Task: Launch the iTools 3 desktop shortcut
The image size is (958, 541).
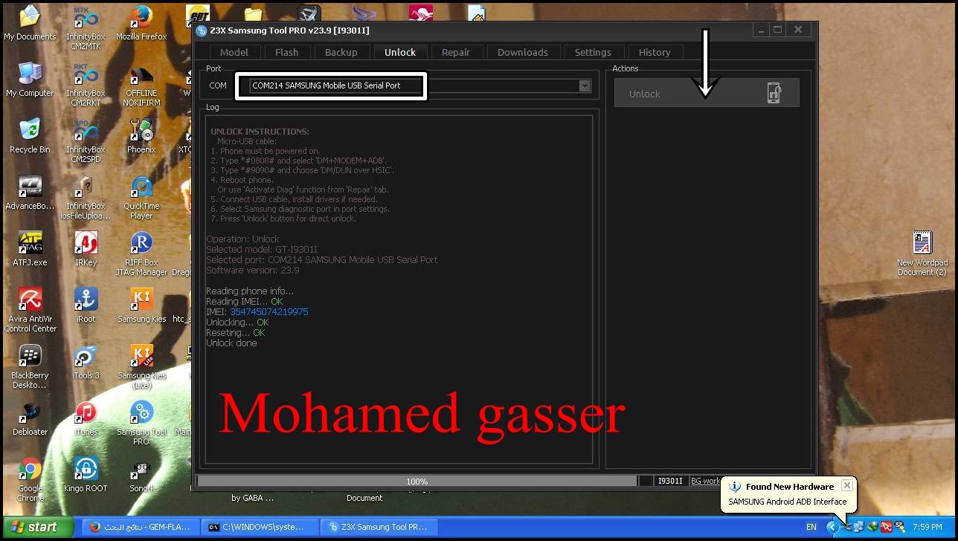Action: point(86,361)
